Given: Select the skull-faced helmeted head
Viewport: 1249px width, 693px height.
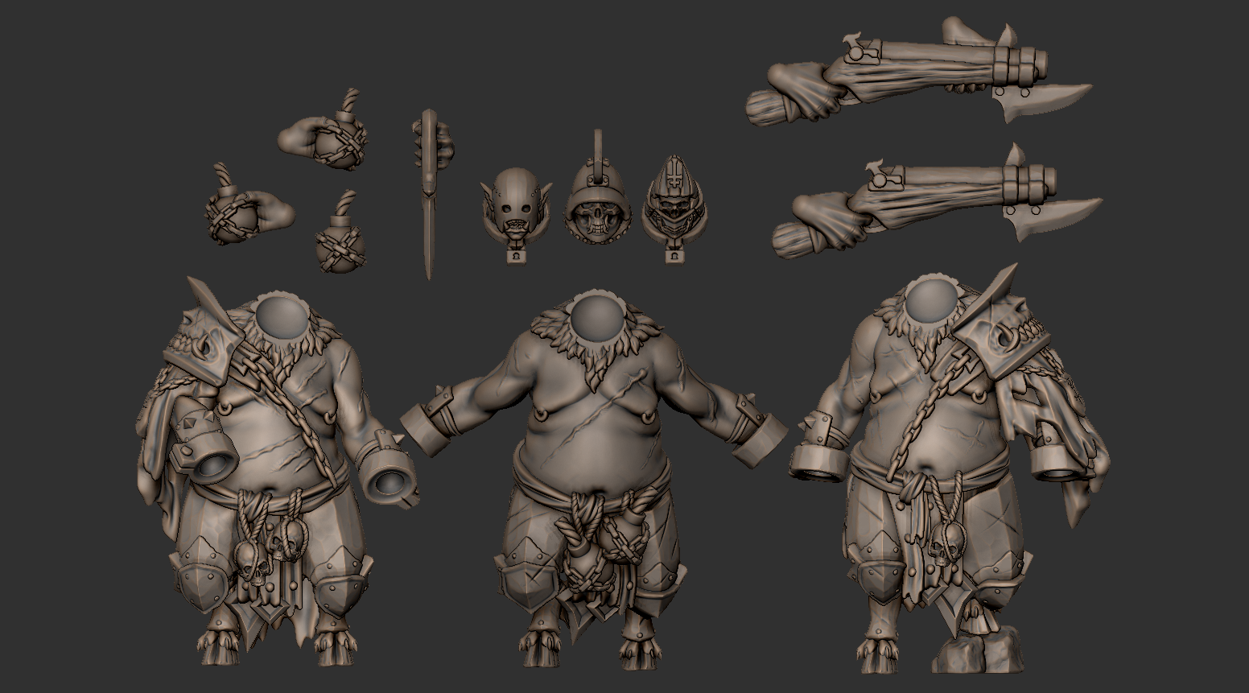Looking at the screenshot, I should [x=597, y=201].
